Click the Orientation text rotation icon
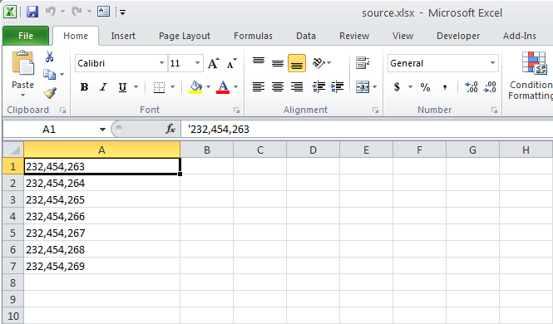Viewport: 553px width, 324px height. click(x=318, y=63)
